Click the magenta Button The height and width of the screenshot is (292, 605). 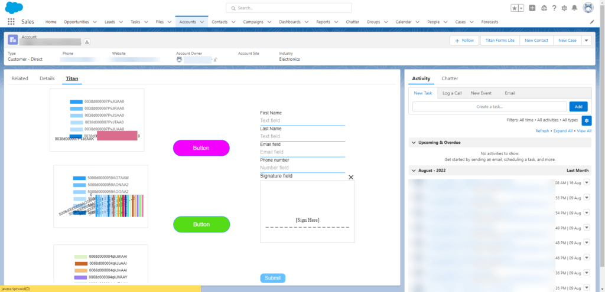(201, 148)
